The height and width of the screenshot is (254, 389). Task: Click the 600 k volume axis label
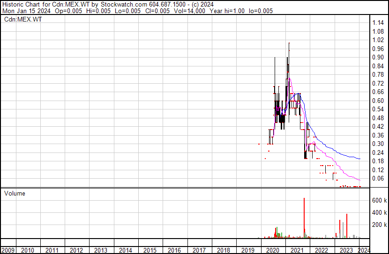tap(379, 200)
